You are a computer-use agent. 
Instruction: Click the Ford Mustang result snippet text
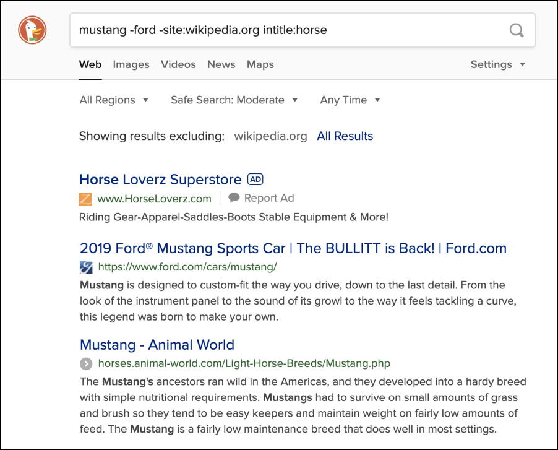pyautogui.click(x=298, y=301)
